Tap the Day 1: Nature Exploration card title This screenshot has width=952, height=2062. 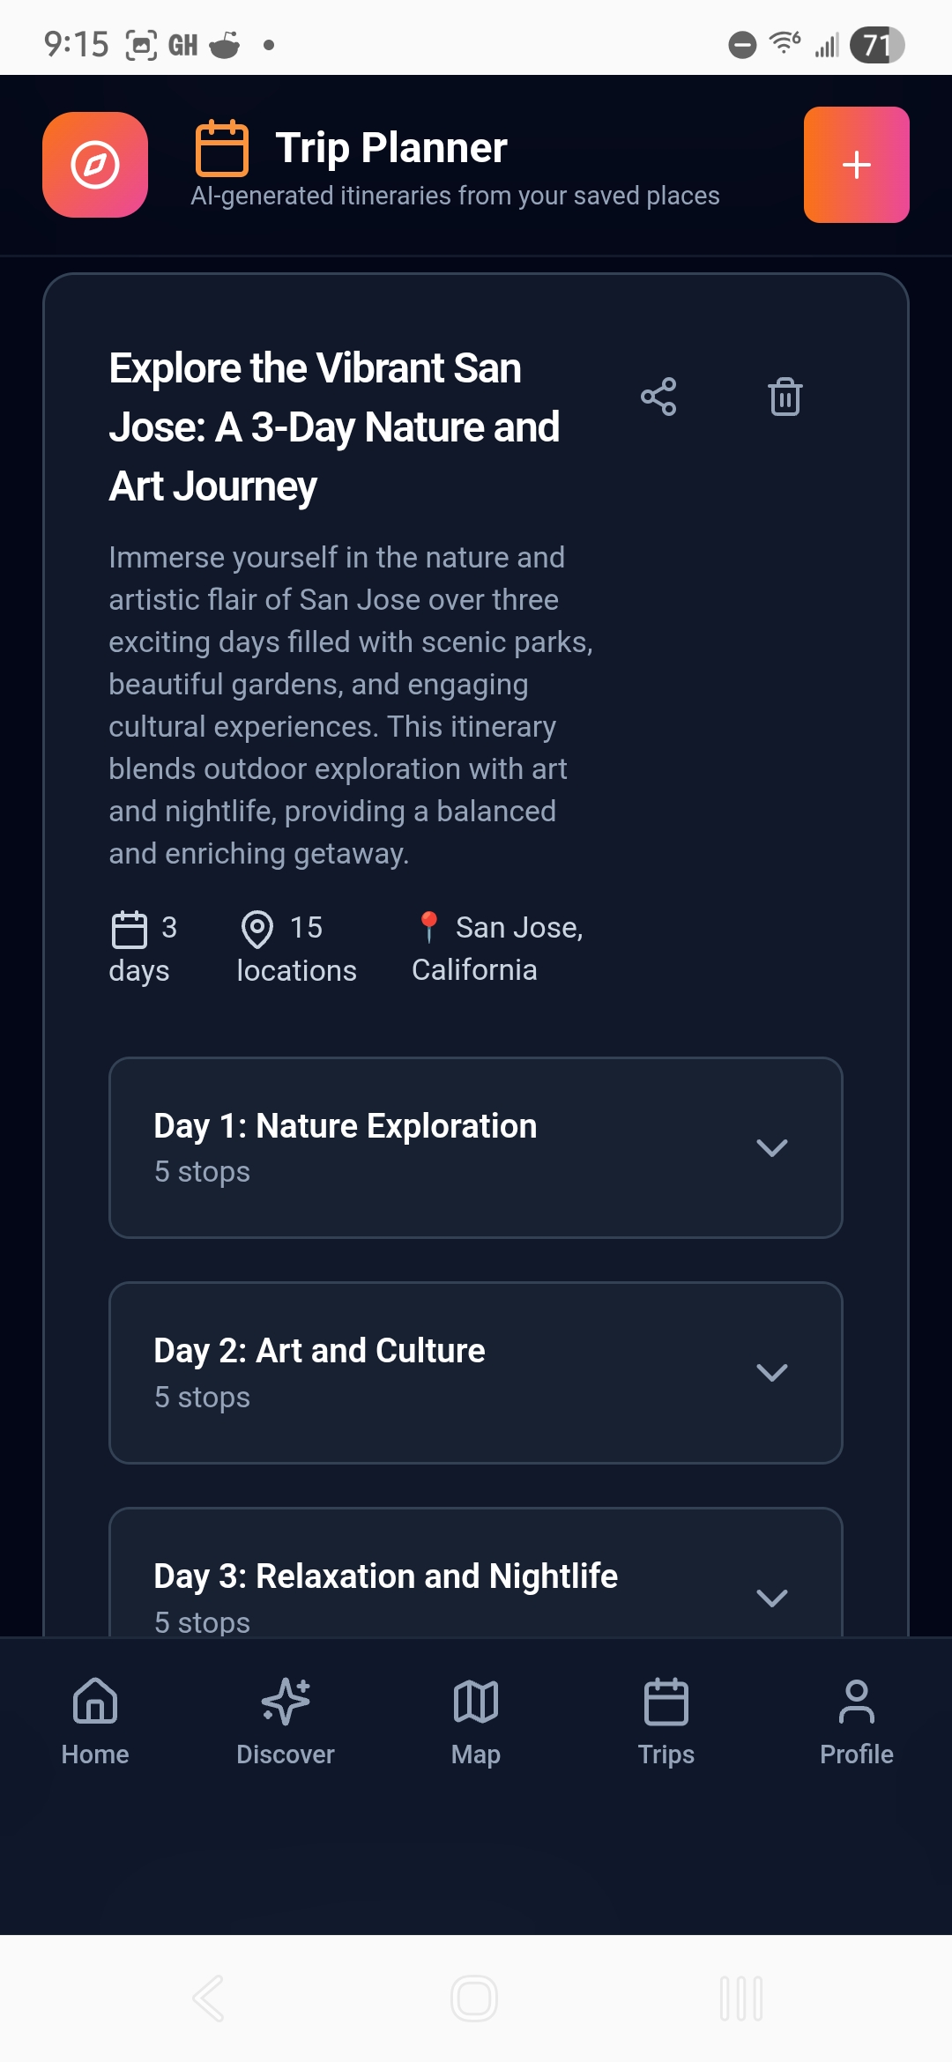(x=346, y=1126)
